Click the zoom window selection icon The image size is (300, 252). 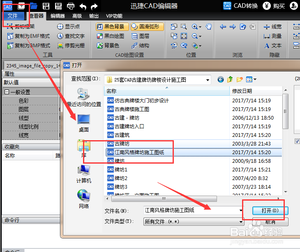184,27
